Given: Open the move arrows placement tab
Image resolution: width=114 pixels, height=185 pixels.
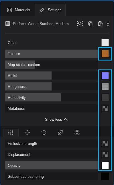Looking at the screenshot, I should point(27,133).
